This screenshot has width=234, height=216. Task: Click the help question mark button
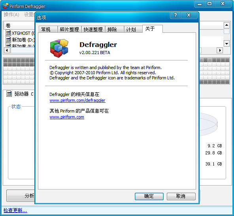[175, 15]
